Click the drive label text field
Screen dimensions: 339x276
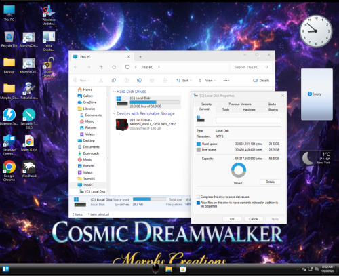tap(248, 120)
